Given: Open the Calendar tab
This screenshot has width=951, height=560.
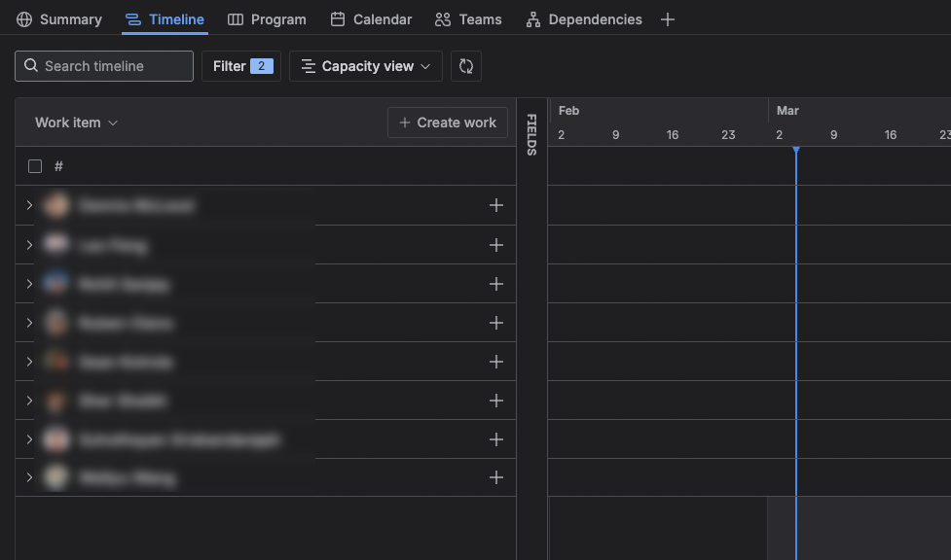Looking at the screenshot, I should pos(371,19).
